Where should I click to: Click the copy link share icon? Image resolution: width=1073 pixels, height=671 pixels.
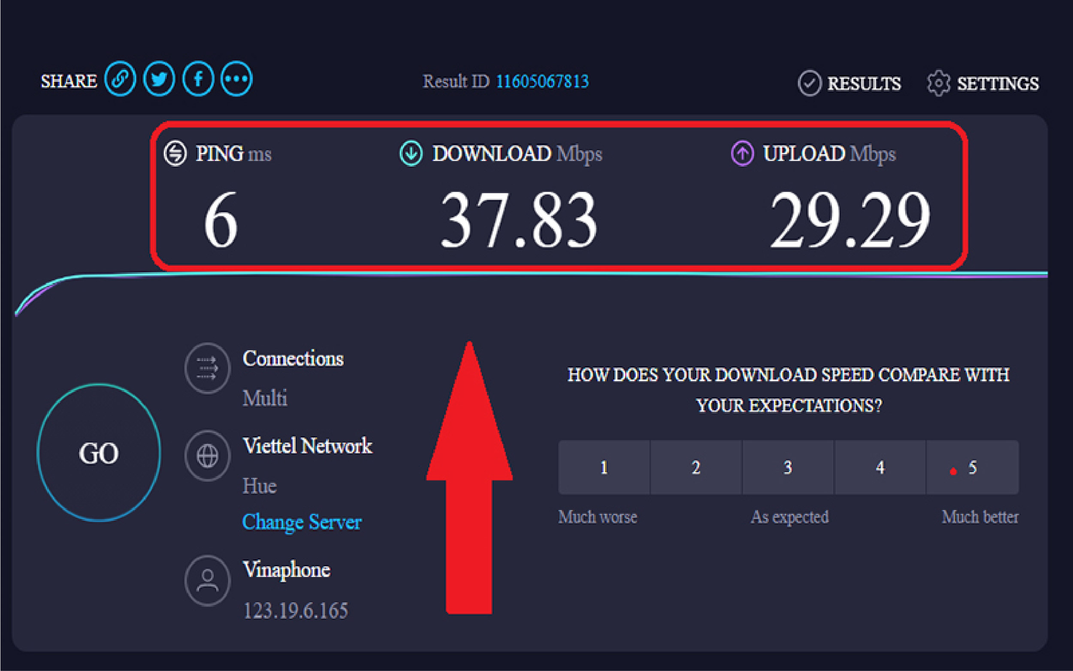[120, 79]
